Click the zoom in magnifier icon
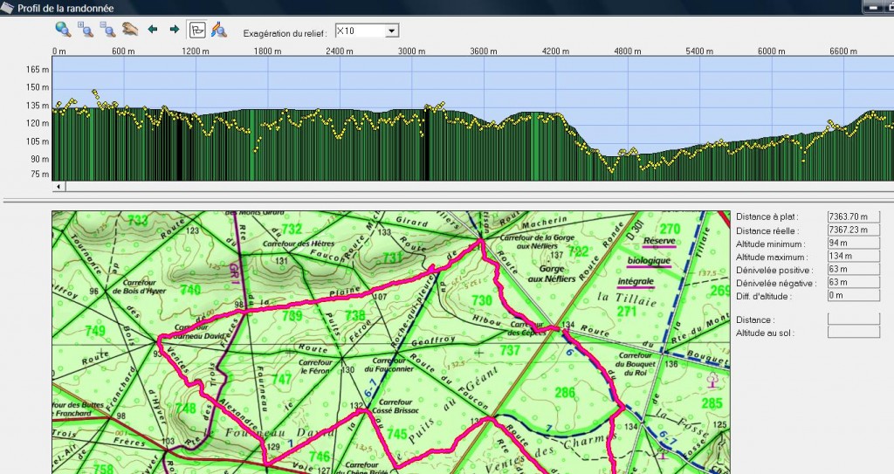This screenshot has height=474, width=894. click(x=86, y=30)
